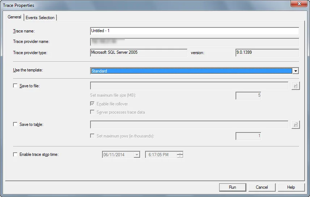Select the Standard template text

(99, 71)
